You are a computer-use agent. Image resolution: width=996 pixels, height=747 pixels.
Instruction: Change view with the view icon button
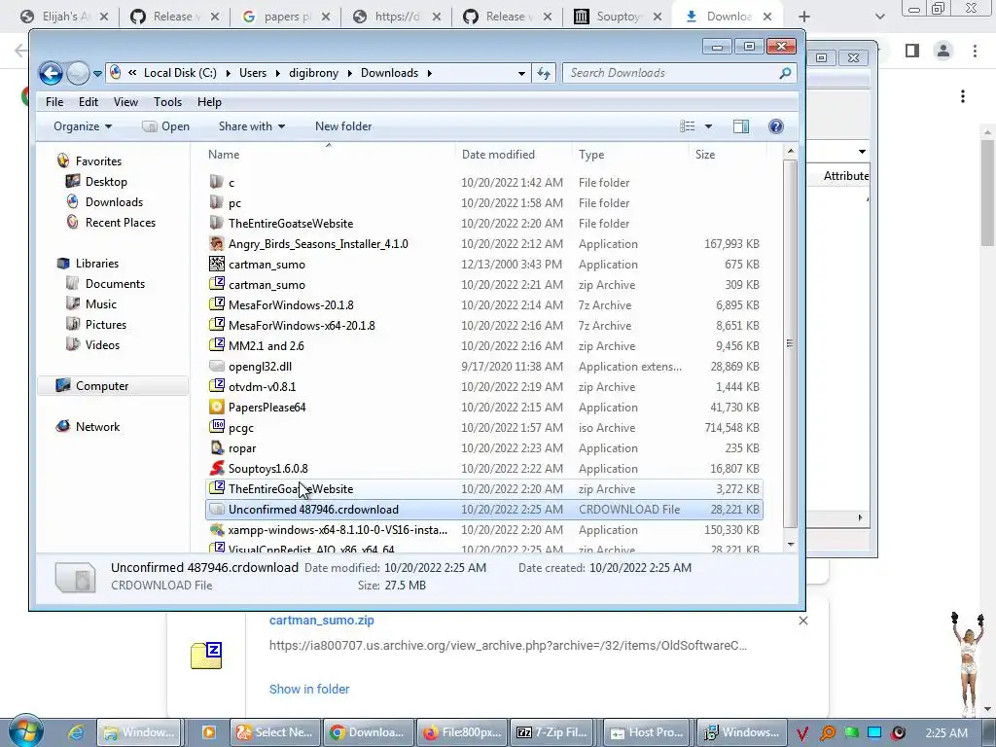click(x=688, y=126)
